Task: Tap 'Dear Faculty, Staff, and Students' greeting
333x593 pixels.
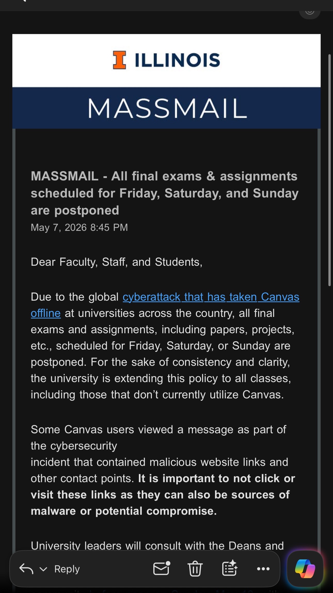Action: (x=116, y=262)
